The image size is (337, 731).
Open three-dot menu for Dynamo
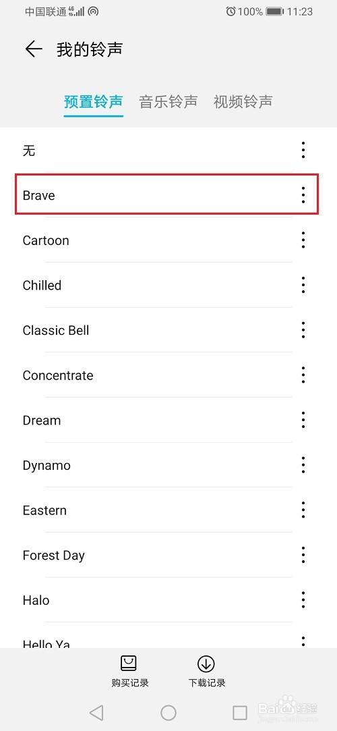[x=303, y=465]
